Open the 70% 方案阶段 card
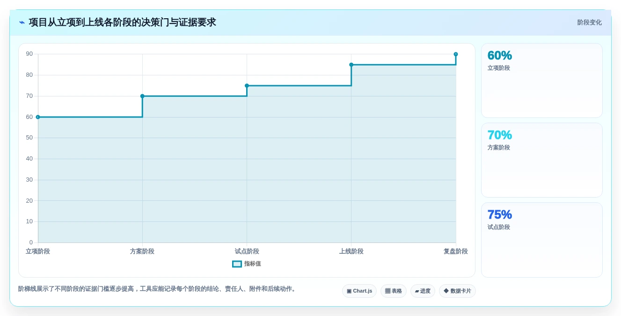The image size is (621, 316). click(542, 160)
